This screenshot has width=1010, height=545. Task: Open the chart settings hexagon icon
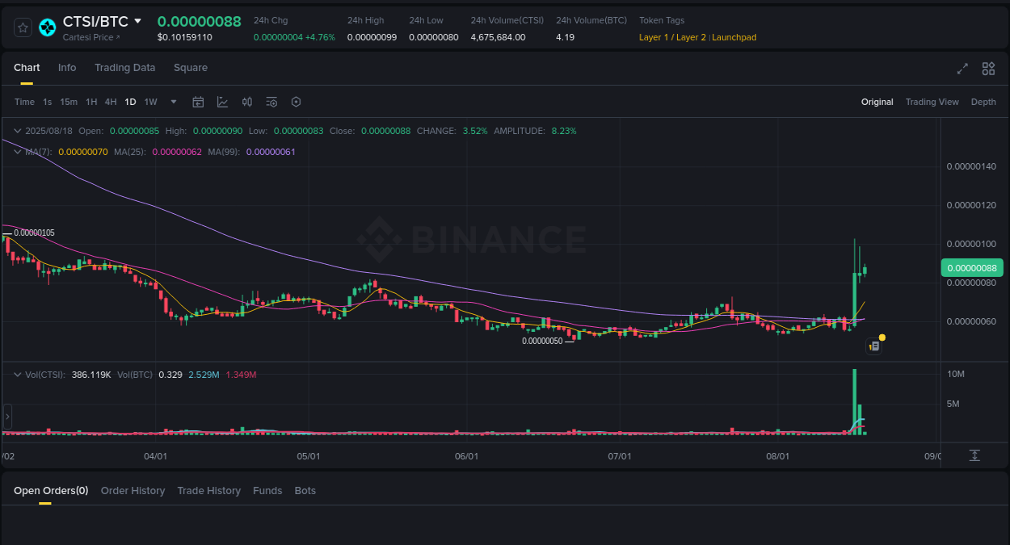(x=296, y=102)
